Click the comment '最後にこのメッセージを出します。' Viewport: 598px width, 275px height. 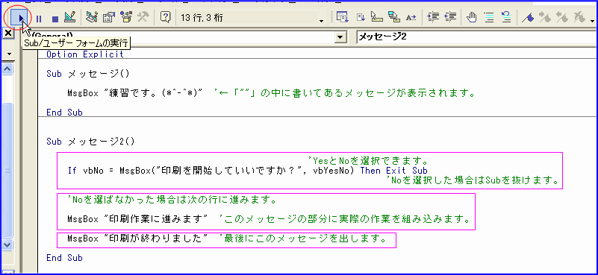click(303, 238)
